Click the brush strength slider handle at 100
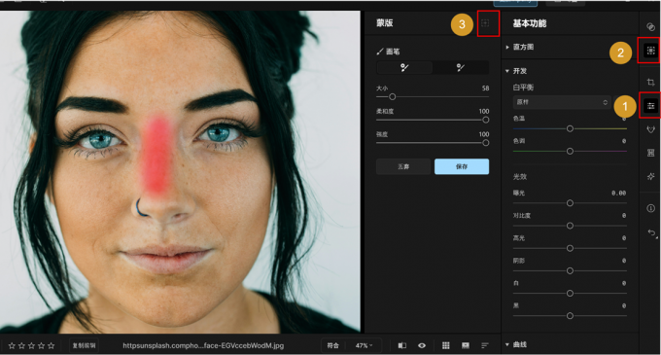This screenshot has width=661, height=355. pos(486,143)
